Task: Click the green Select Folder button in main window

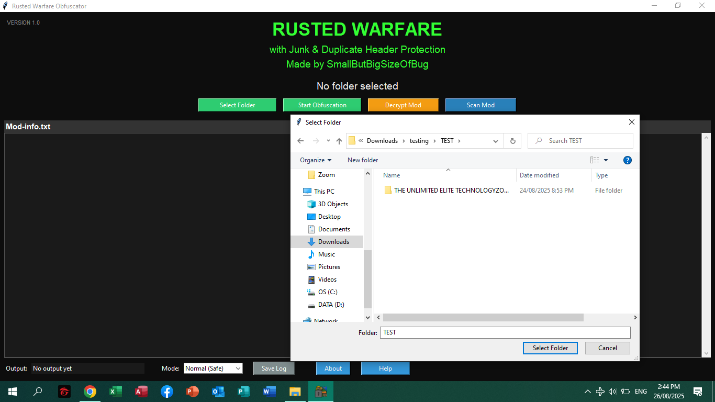Action: click(237, 105)
